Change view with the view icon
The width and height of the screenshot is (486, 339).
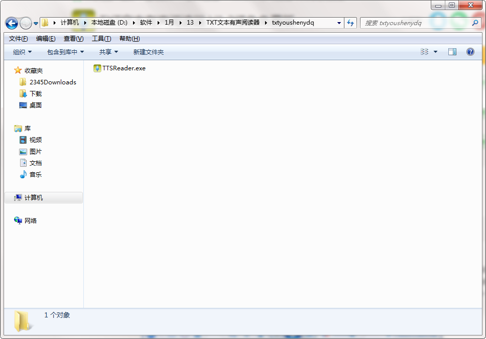[x=424, y=52]
